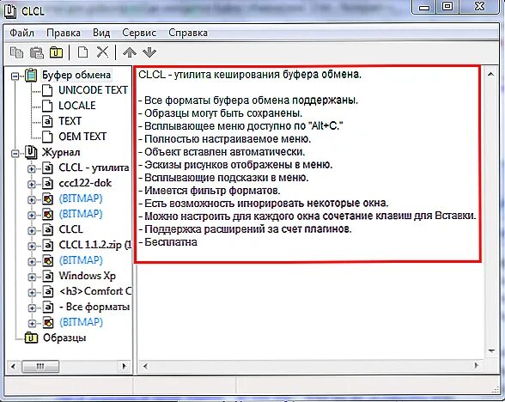Click the LOCALE document icon
Viewport: 505px width, 402px height.
47,106
